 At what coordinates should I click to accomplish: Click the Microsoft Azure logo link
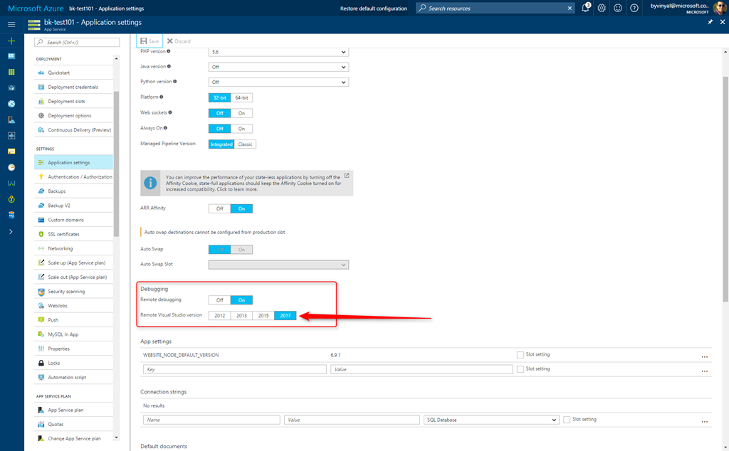(x=36, y=9)
